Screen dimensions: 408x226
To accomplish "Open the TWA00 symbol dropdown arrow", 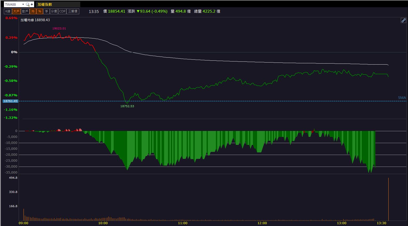I will [23, 4].
